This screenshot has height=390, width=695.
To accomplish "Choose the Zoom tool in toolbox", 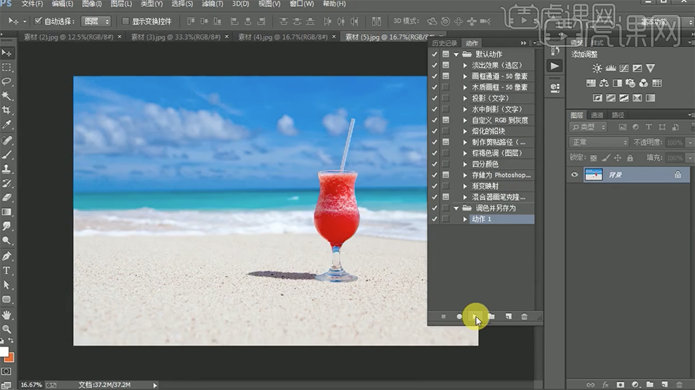I will 6,328.
